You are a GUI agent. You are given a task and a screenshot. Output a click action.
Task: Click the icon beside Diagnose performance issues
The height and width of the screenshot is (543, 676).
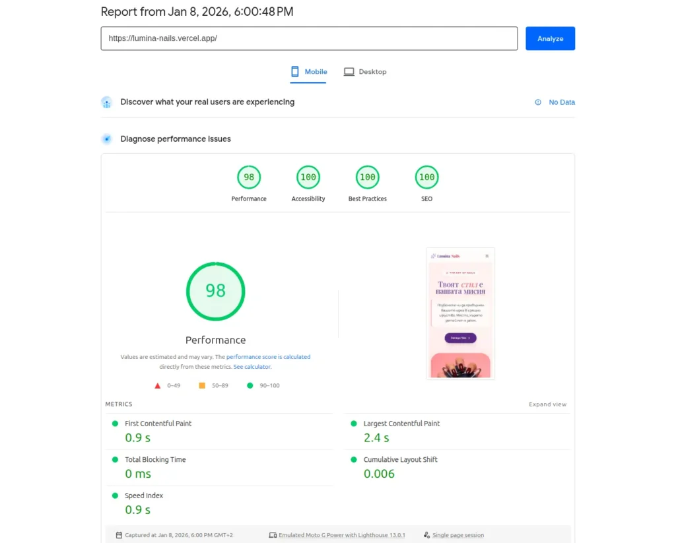tap(106, 139)
